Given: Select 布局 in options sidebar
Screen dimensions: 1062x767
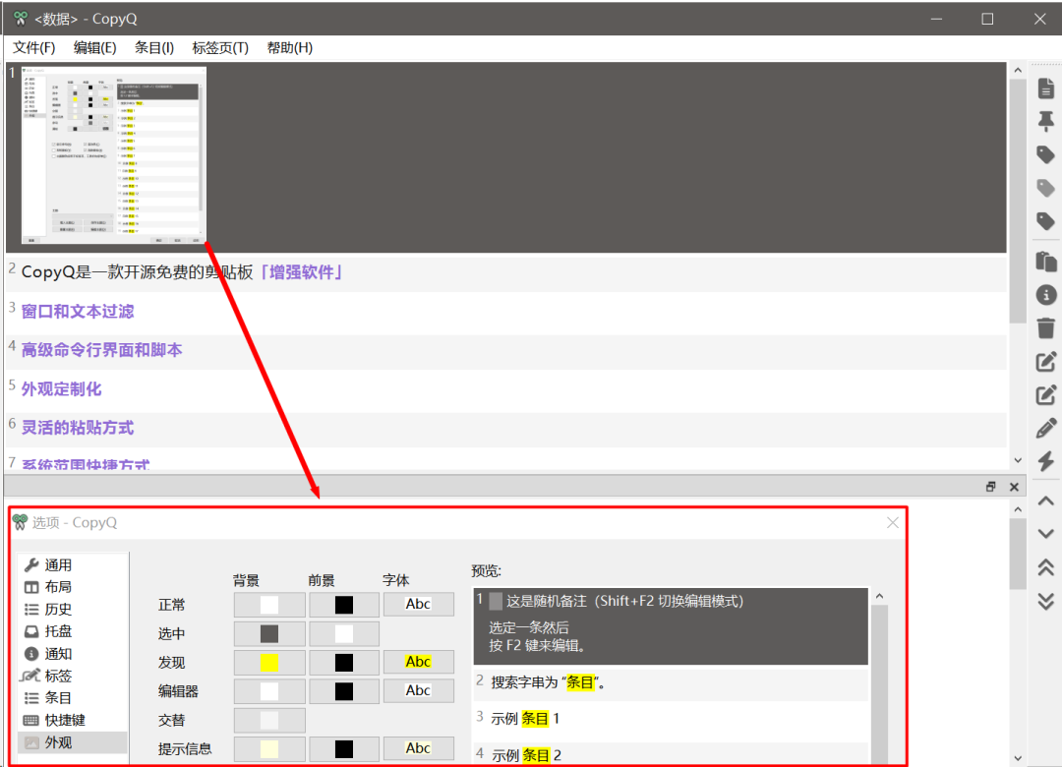Looking at the screenshot, I should click(x=73, y=587).
